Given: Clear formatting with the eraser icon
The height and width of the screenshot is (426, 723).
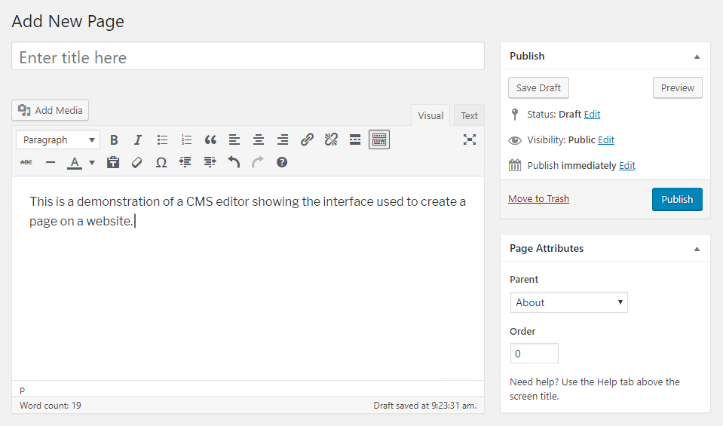Looking at the screenshot, I should [136, 162].
